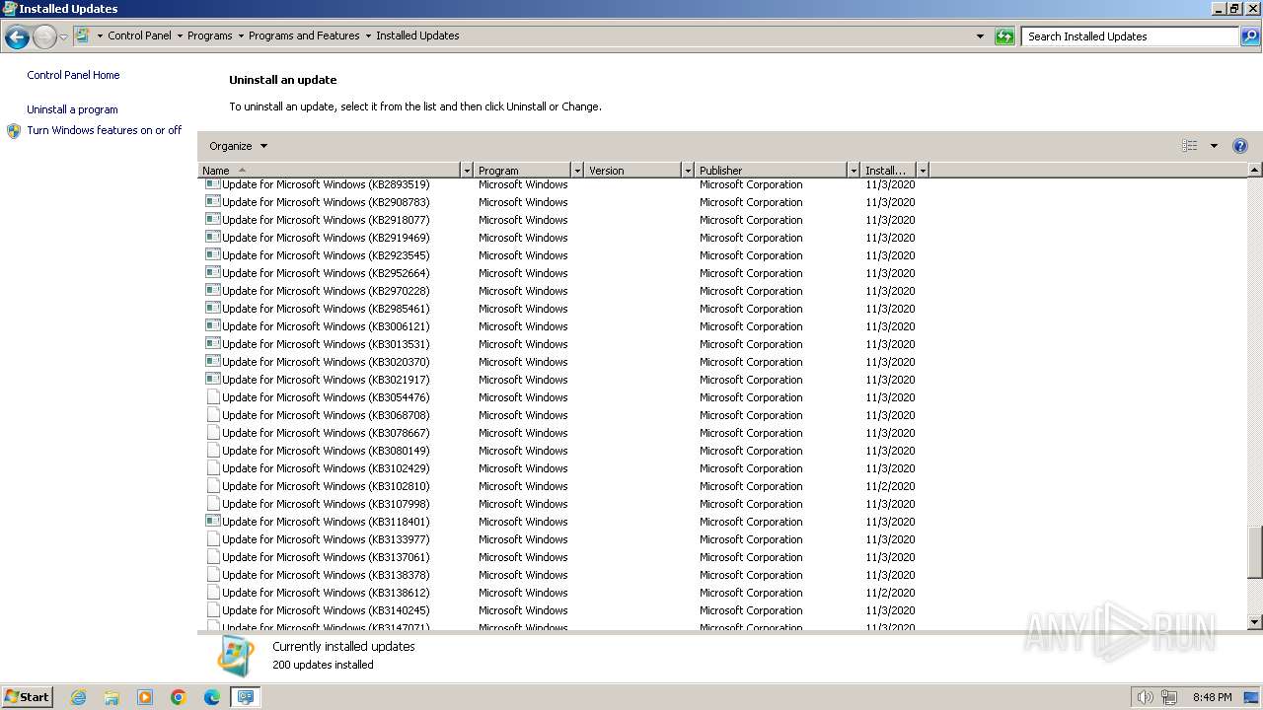Select Update for Microsoft Windows (KB3133977)

[x=326, y=539]
